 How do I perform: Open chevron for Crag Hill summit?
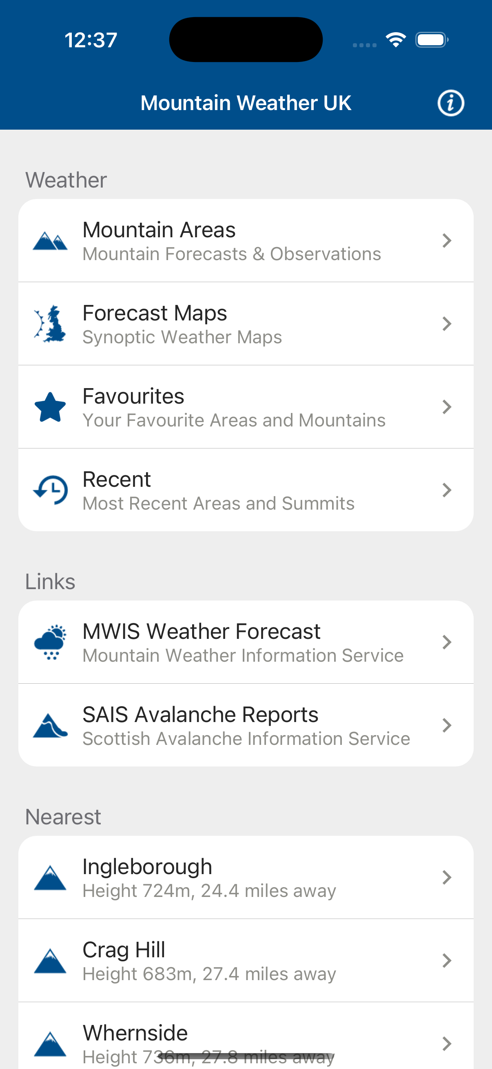pos(447,961)
